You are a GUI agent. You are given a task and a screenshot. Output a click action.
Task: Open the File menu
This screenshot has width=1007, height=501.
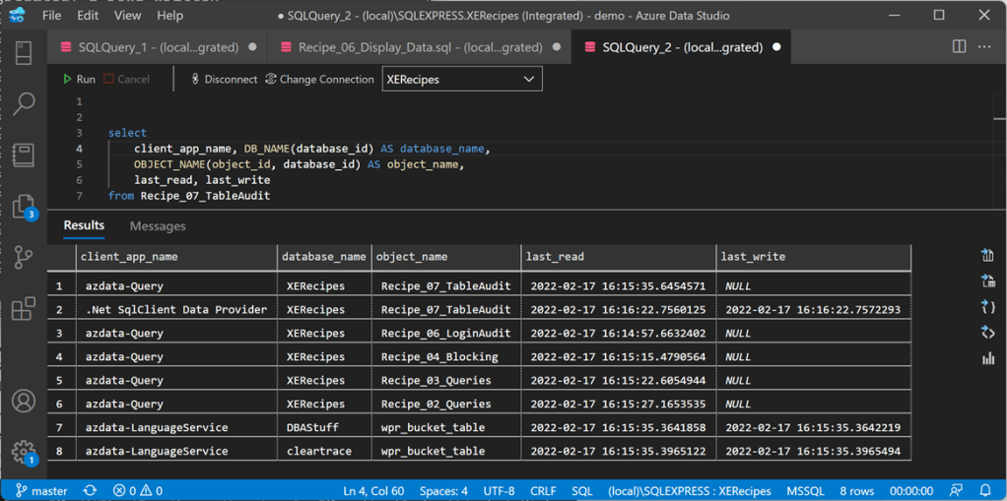[51, 16]
